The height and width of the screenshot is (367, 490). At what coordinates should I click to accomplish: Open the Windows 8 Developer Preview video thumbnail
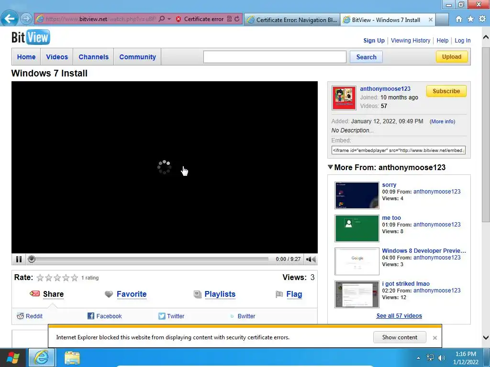pyautogui.click(x=357, y=261)
